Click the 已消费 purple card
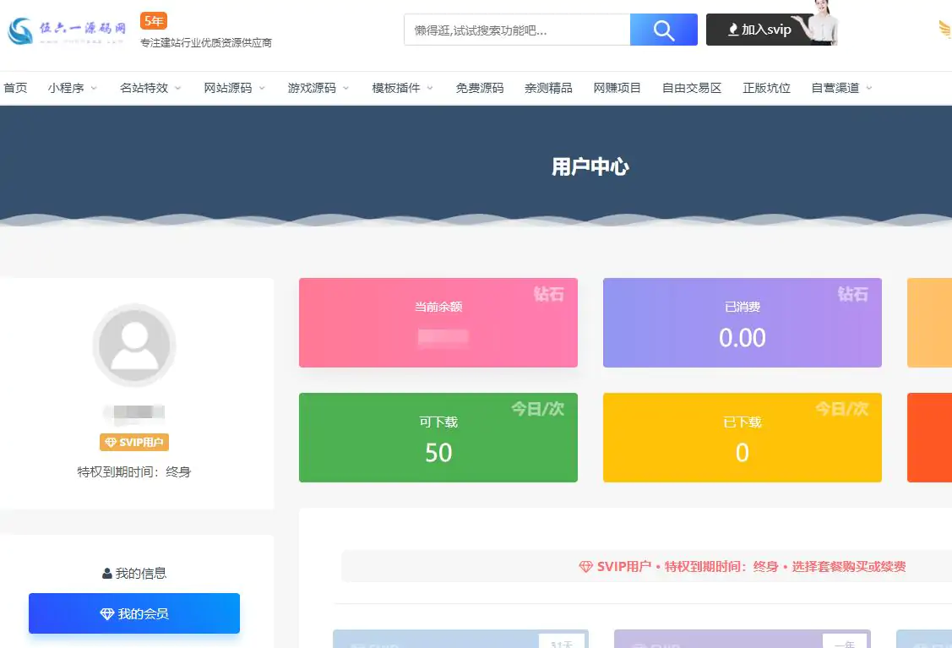This screenshot has height=648, width=952. [x=742, y=323]
